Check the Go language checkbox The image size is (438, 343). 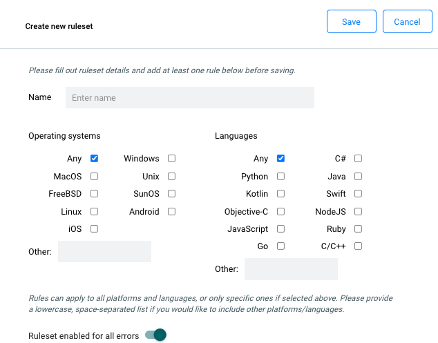(280, 246)
